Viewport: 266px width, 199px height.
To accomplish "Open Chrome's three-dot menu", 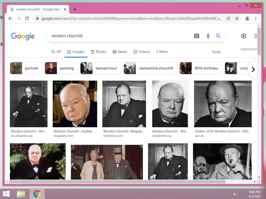I will (x=256, y=18).
